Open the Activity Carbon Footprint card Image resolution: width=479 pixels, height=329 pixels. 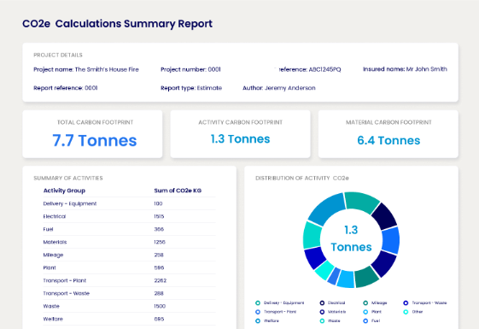click(x=241, y=134)
